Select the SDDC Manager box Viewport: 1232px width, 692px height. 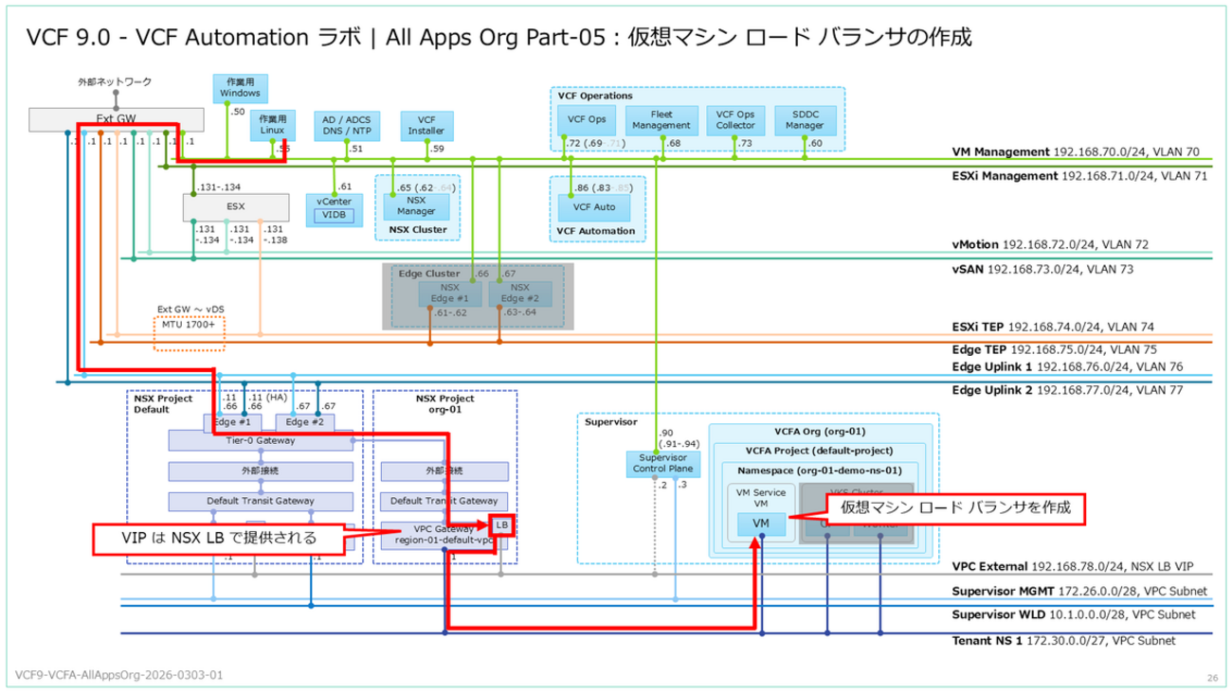point(805,120)
